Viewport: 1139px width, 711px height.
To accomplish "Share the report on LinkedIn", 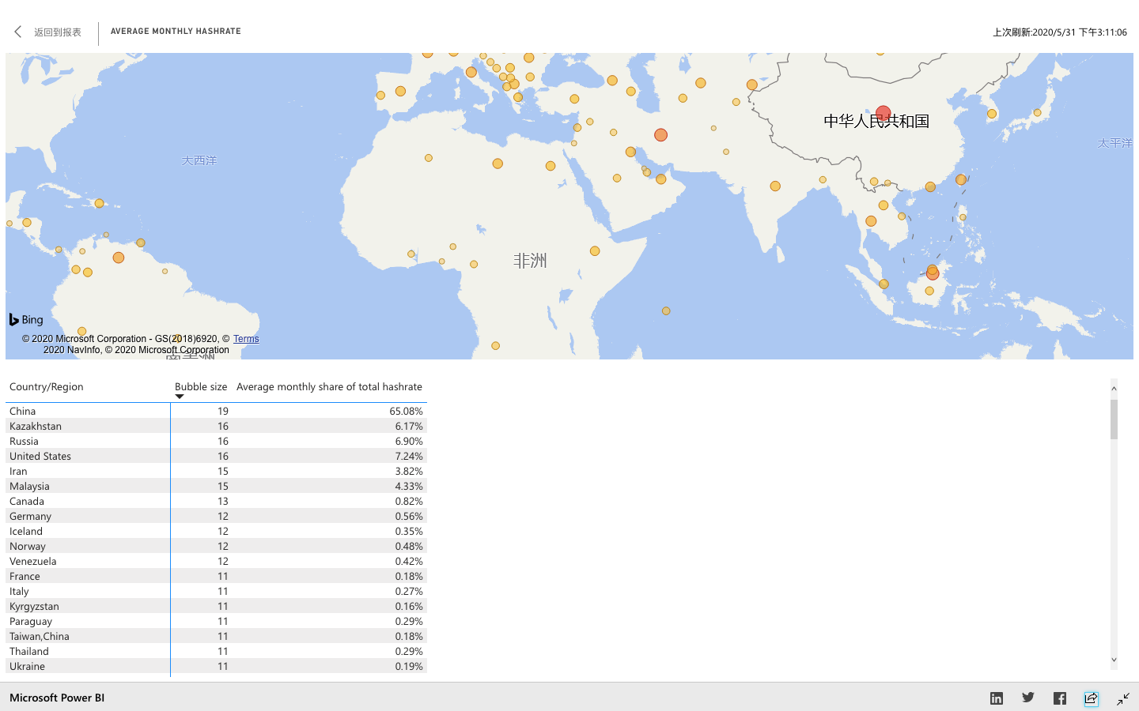I will [997, 698].
